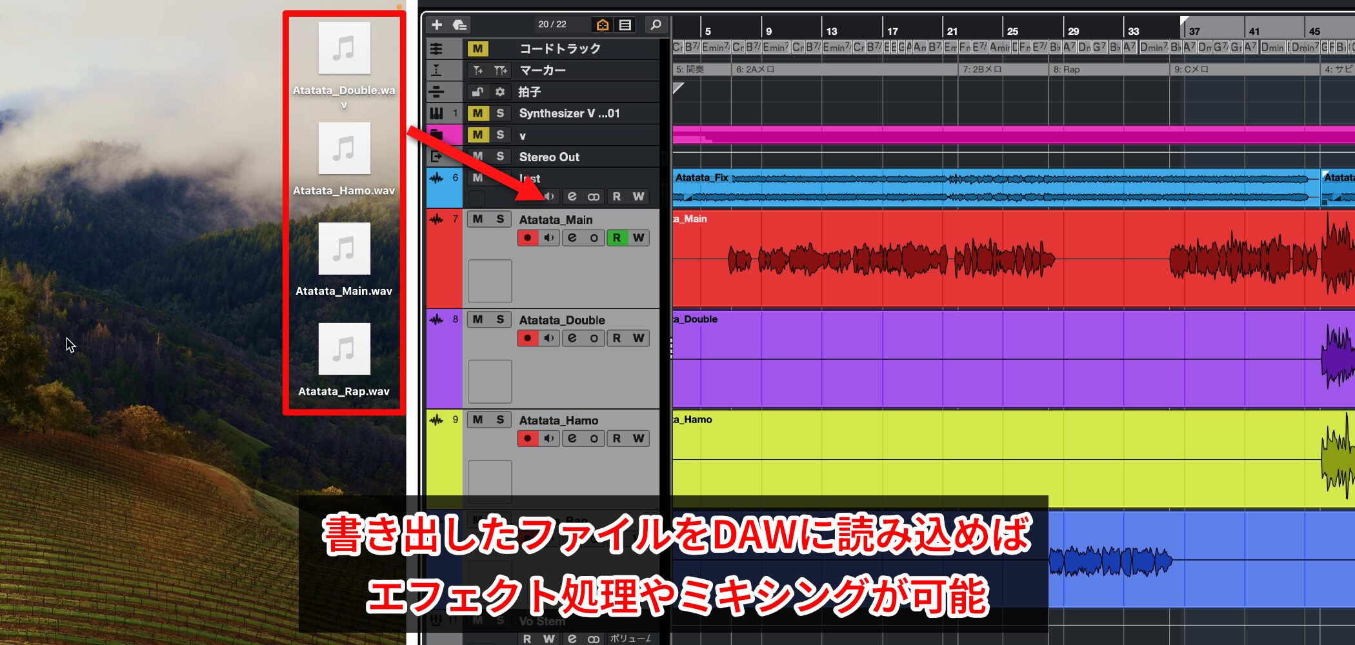Mute the Stereo Out track
The image size is (1355, 645).
coord(477,156)
